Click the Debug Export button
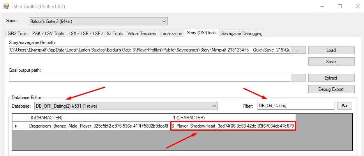 [x=331, y=89]
